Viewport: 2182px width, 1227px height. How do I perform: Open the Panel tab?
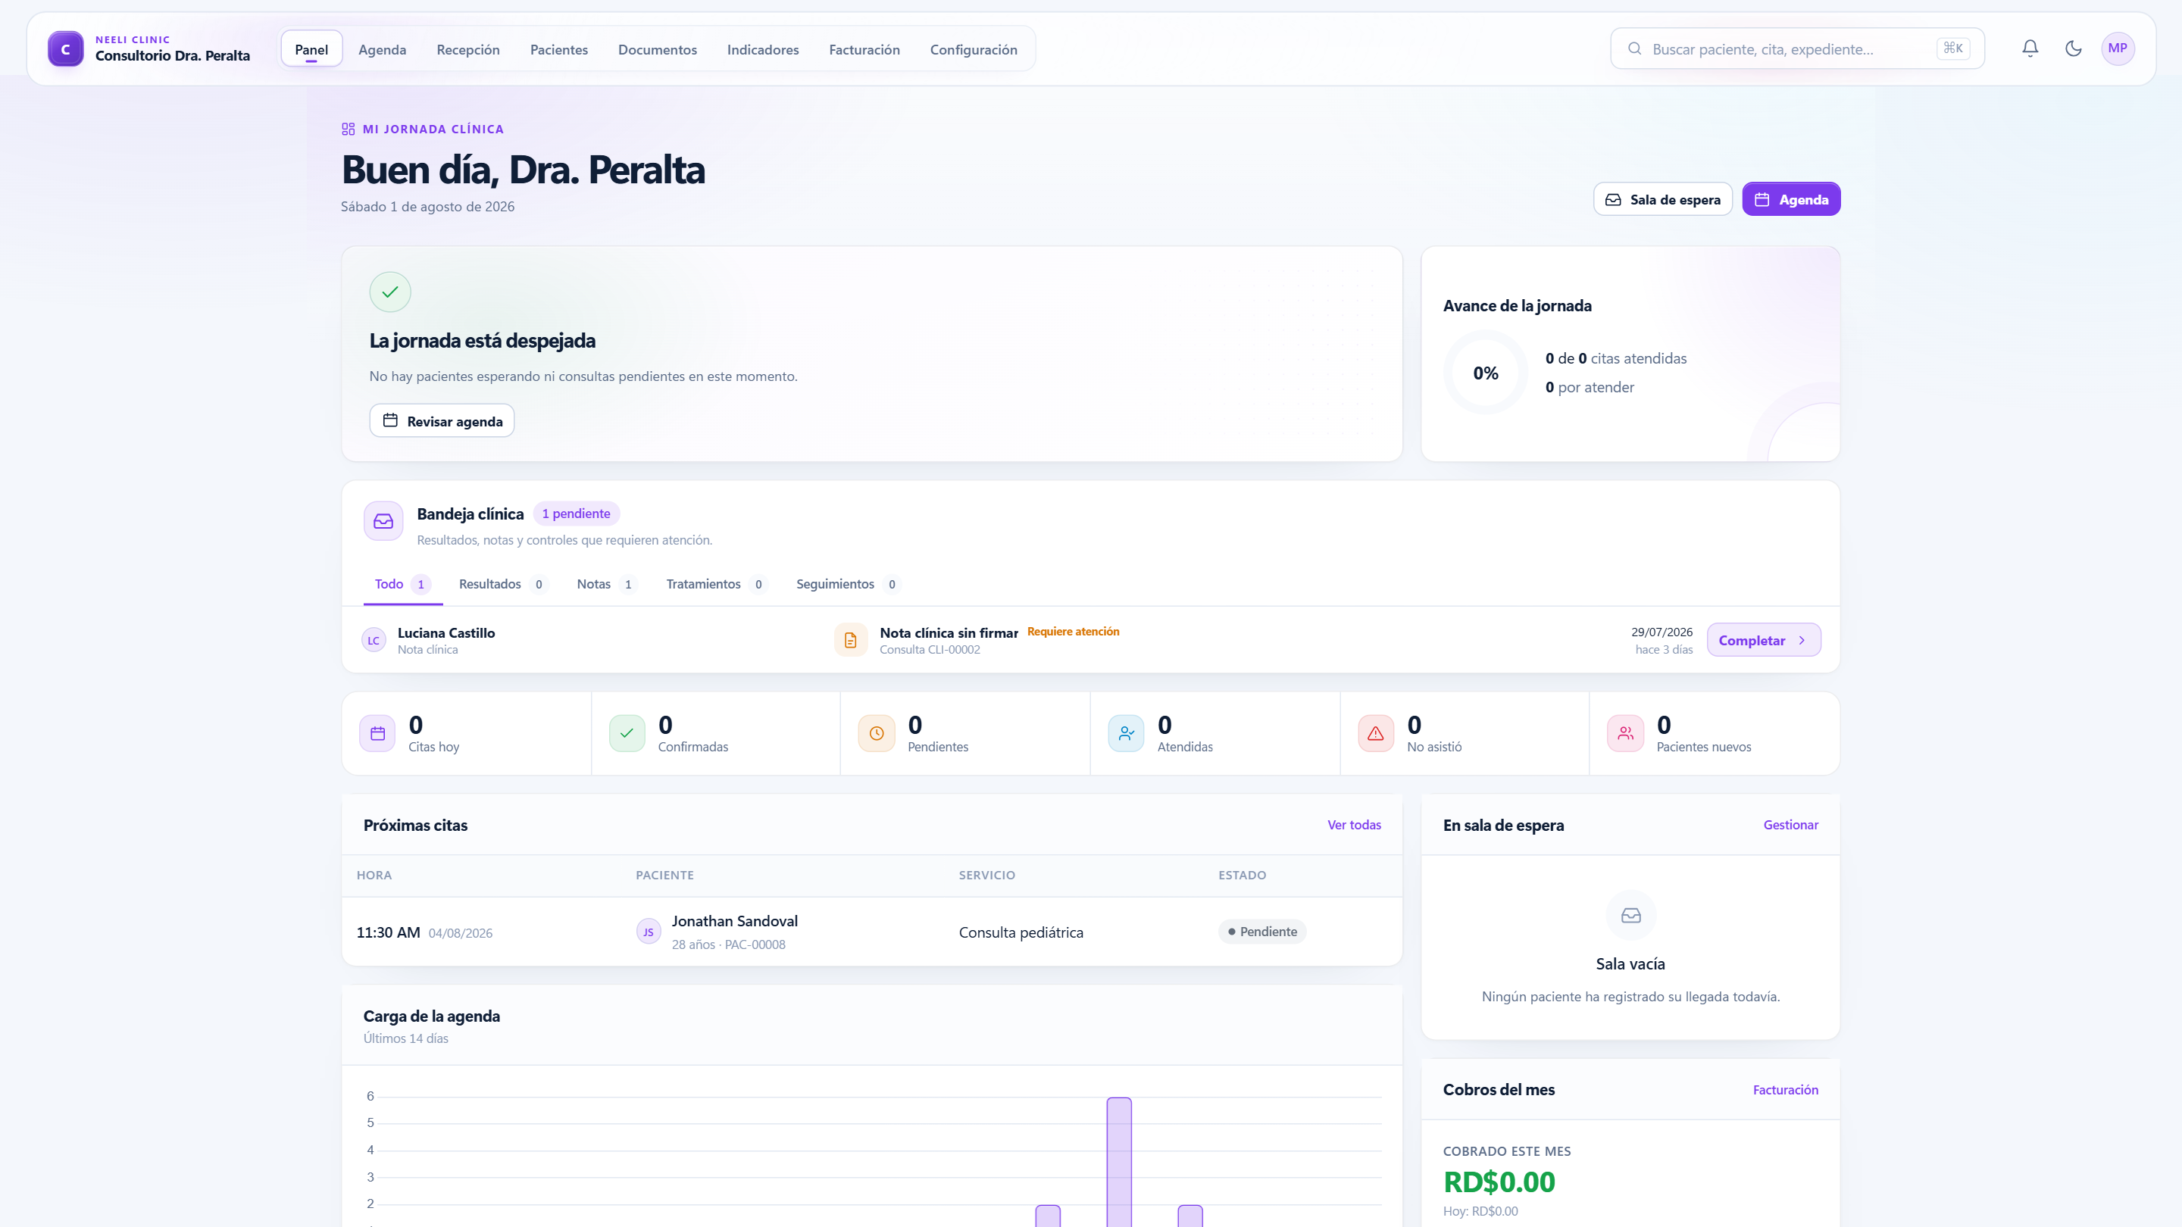click(311, 49)
